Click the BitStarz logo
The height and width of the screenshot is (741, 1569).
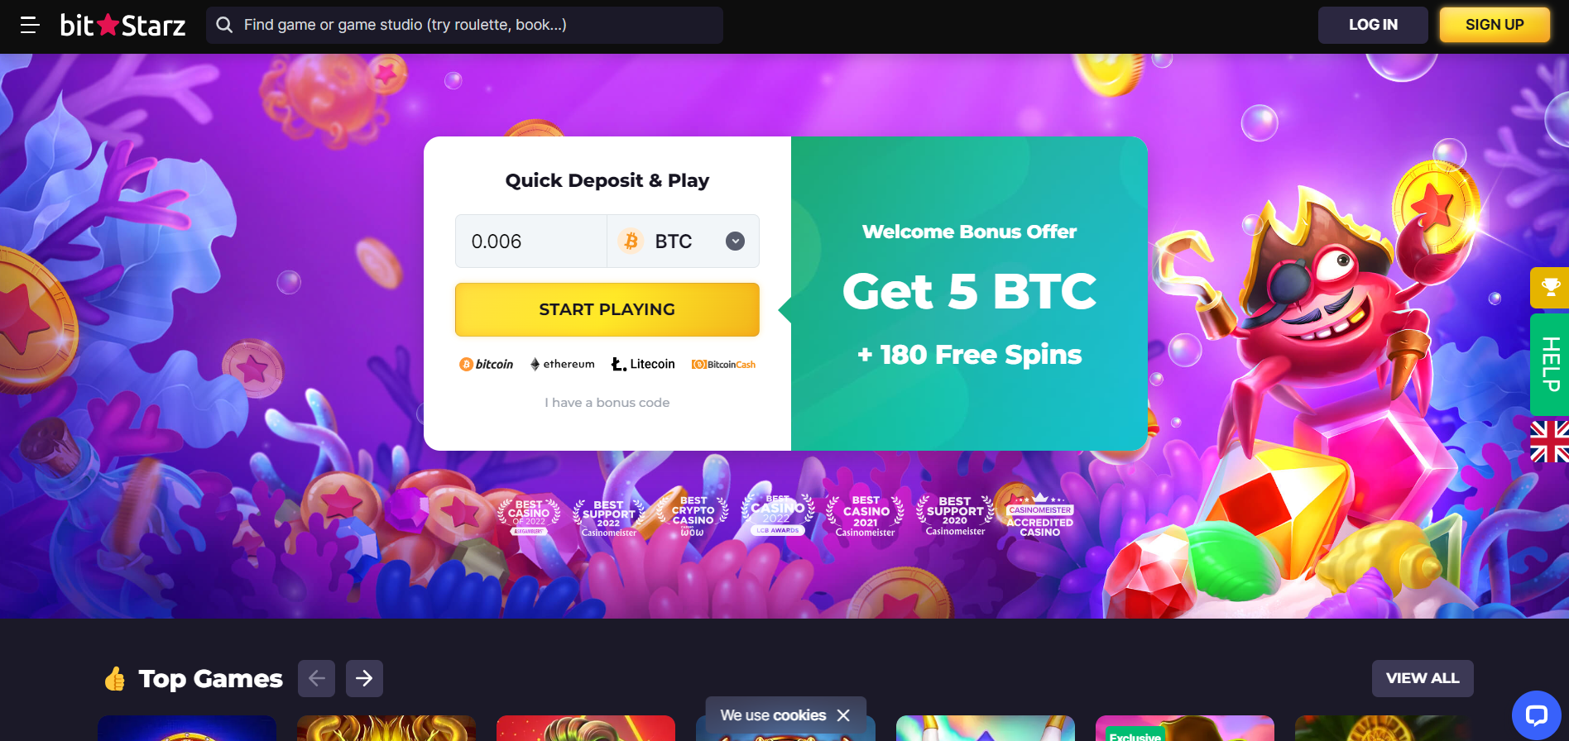[x=122, y=25]
